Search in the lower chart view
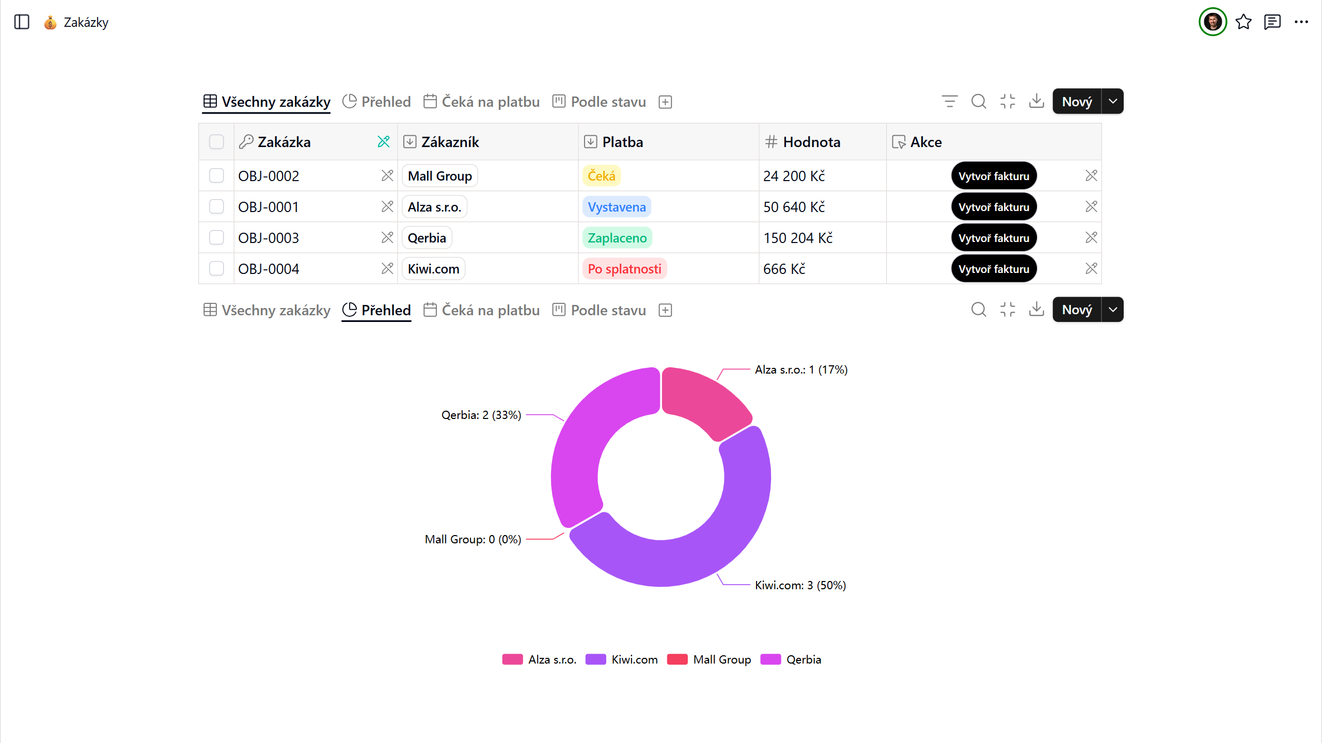Screen dimensions: 1322x743 tap(979, 310)
